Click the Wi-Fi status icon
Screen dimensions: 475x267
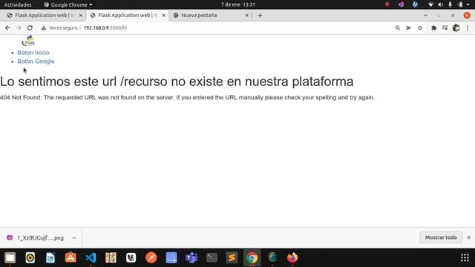430,4
